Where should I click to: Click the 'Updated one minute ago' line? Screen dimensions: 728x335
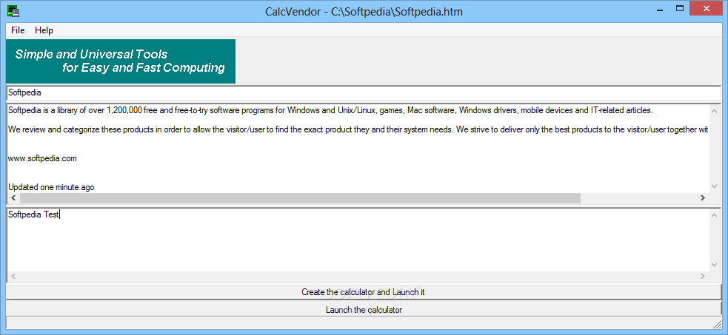click(x=51, y=187)
